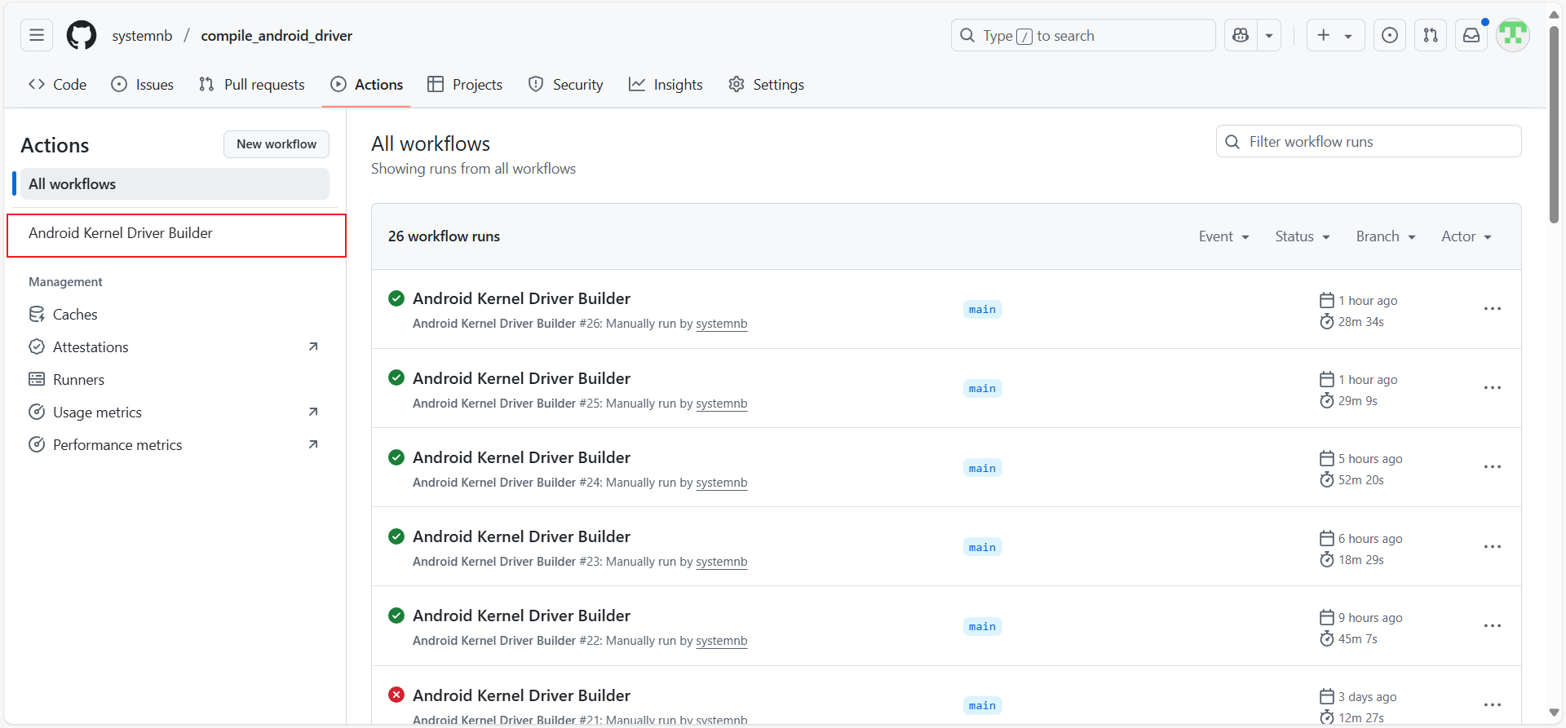Open the user profile avatar
1566x728 pixels.
pyautogui.click(x=1513, y=35)
